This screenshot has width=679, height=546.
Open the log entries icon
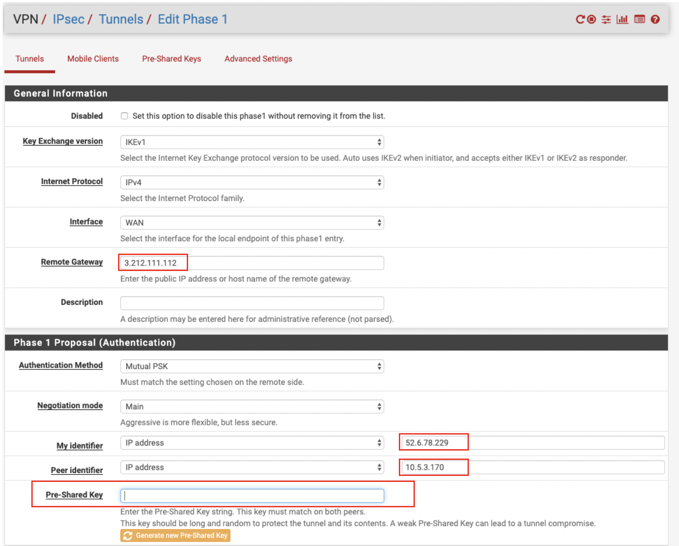point(639,19)
